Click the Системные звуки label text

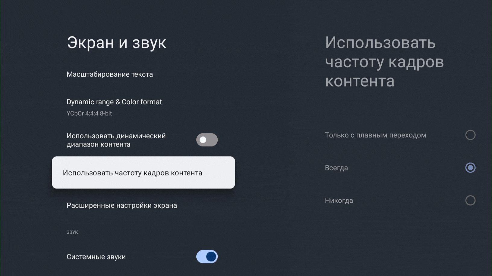(96, 257)
